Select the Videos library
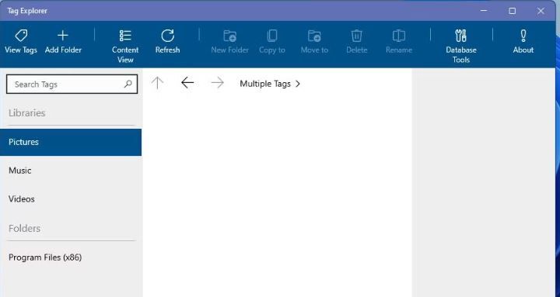Screen dimensions: 560x297 click(71, 199)
